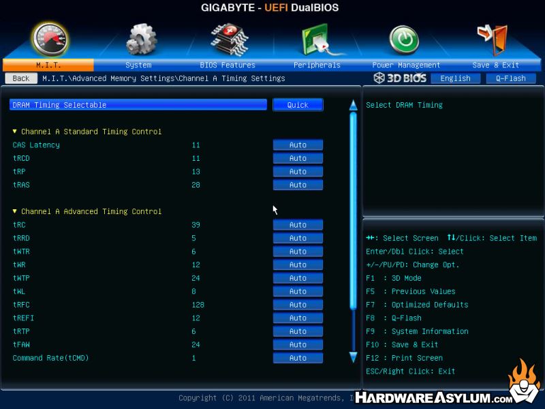Click the English language button
Viewport: 545px width, 409px height.
[455, 78]
